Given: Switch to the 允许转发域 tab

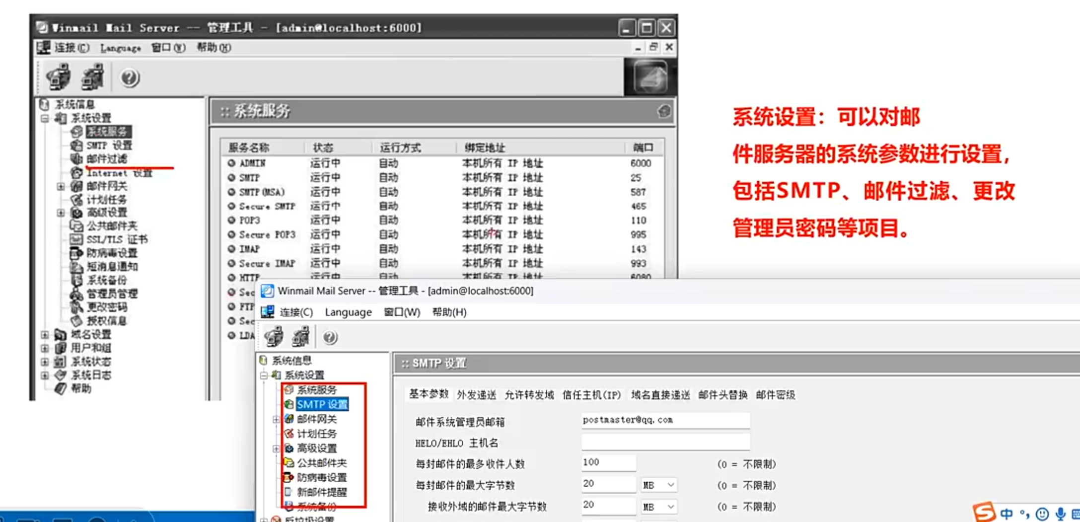Looking at the screenshot, I should 529,395.
